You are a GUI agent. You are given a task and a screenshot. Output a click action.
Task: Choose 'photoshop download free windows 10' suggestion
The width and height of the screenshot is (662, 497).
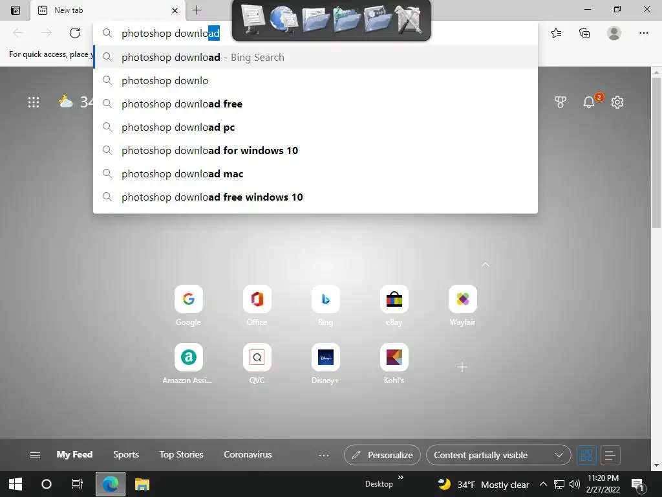(x=315, y=197)
